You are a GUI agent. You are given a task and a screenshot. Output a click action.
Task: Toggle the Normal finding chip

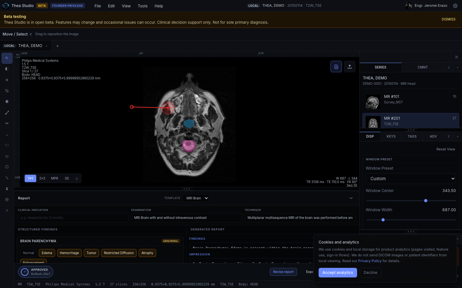tap(29, 253)
